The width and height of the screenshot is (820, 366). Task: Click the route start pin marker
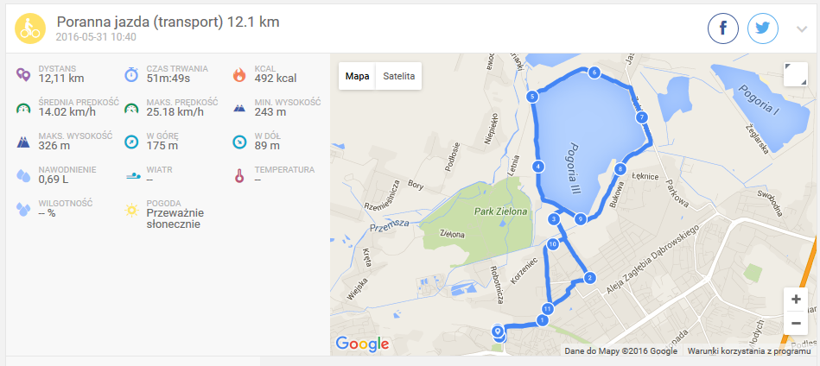498,331
